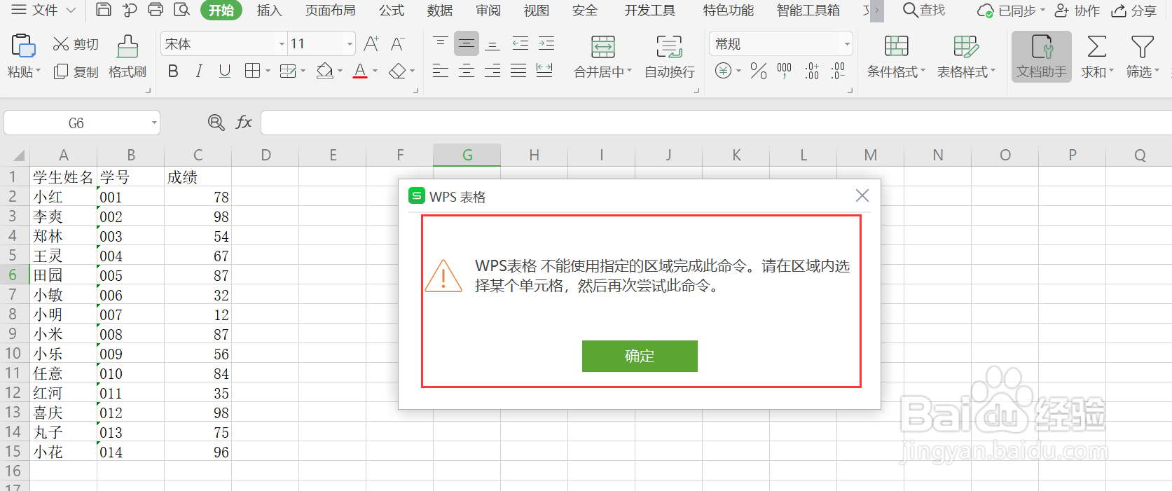Click the currency format icon

click(724, 71)
